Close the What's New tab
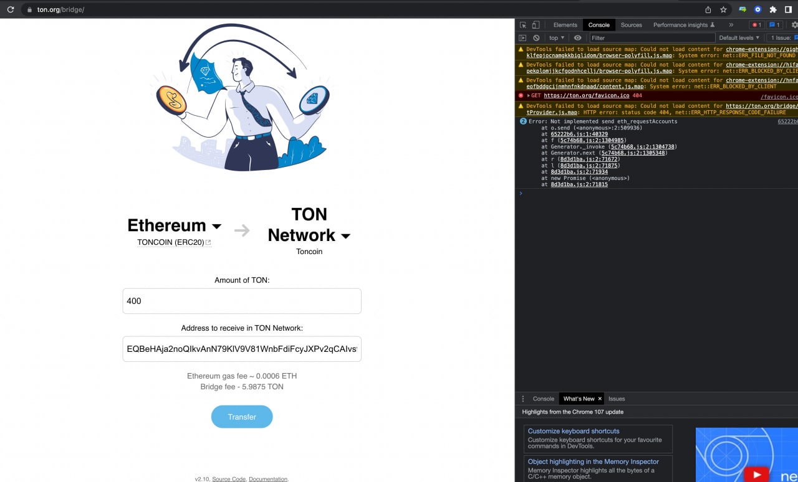Image resolution: width=798 pixels, height=482 pixels. pyautogui.click(x=600, y=399)
